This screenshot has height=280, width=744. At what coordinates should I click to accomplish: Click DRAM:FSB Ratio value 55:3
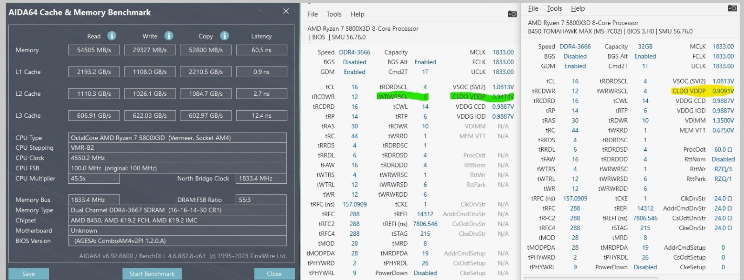tap(261, 200)
